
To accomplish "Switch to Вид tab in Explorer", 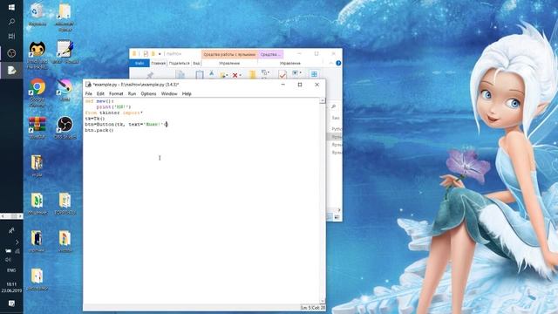I will [x=196, y=63].
